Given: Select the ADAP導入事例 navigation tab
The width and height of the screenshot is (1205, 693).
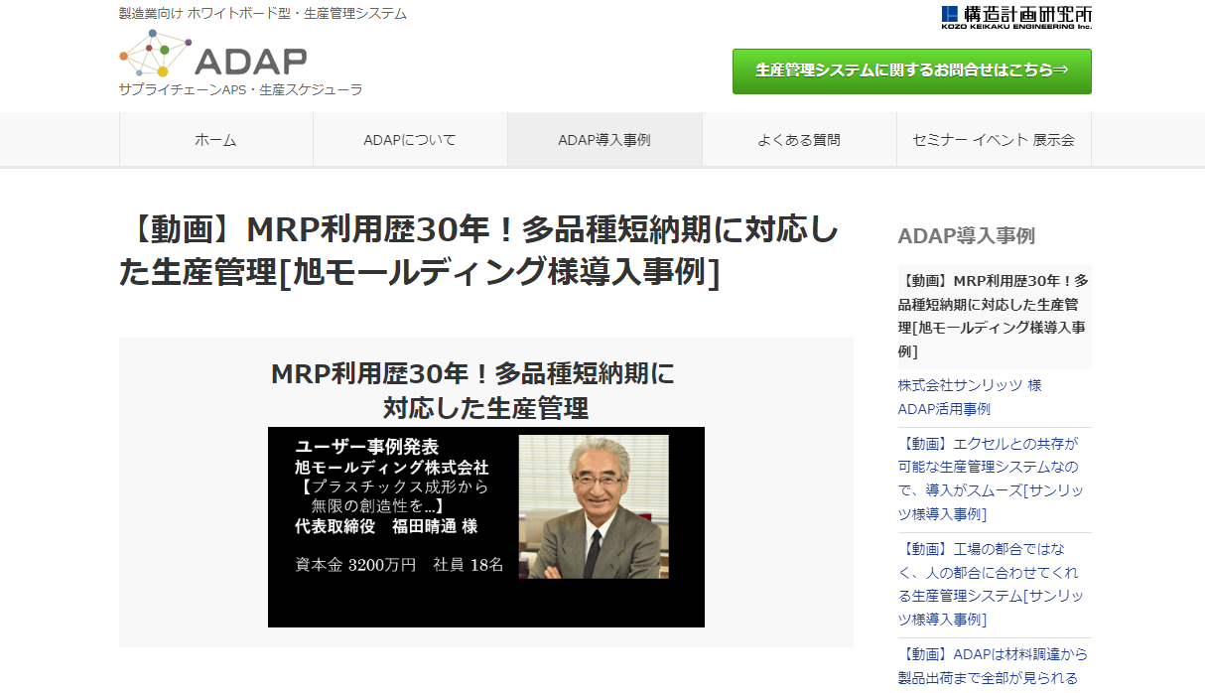Looking at the screenshot, I should point(604,140).
